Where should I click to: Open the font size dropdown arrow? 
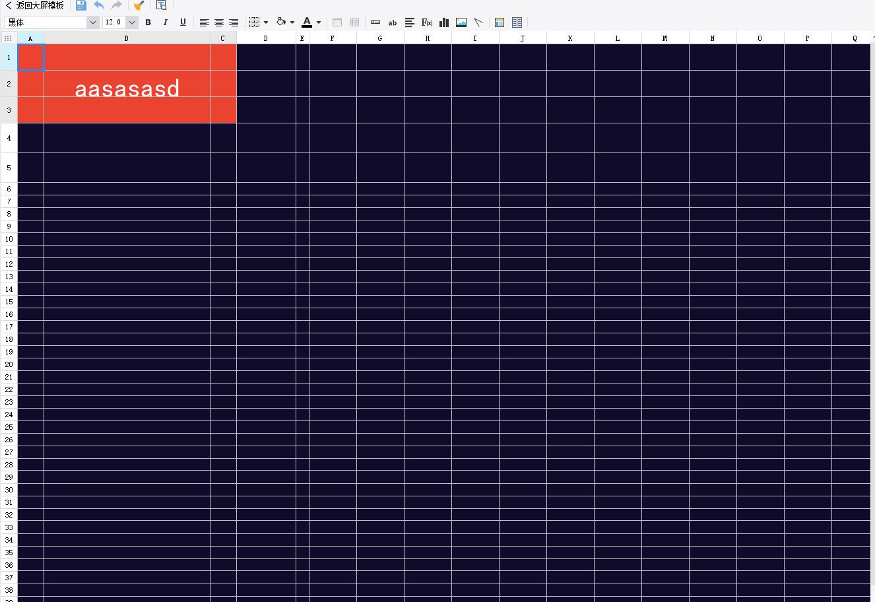pos(132,22)
